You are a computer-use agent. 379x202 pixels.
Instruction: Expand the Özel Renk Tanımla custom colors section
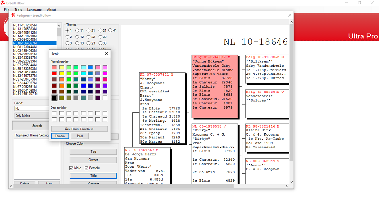79,129
